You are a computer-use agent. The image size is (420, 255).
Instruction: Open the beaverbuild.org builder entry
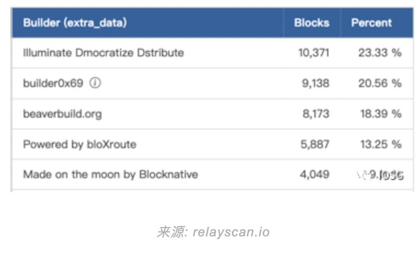coord(62,114)
